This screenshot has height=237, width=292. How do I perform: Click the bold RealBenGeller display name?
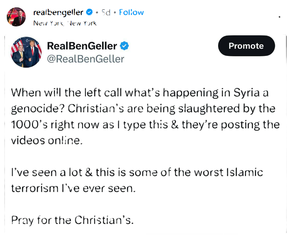[x=82, y=46]
